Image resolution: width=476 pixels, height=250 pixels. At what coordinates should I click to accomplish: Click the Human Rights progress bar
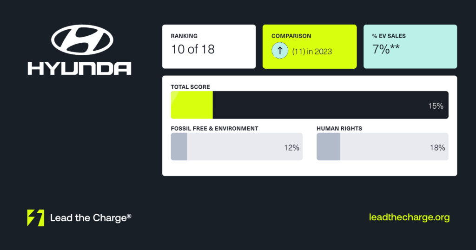(x=383, y=146)
